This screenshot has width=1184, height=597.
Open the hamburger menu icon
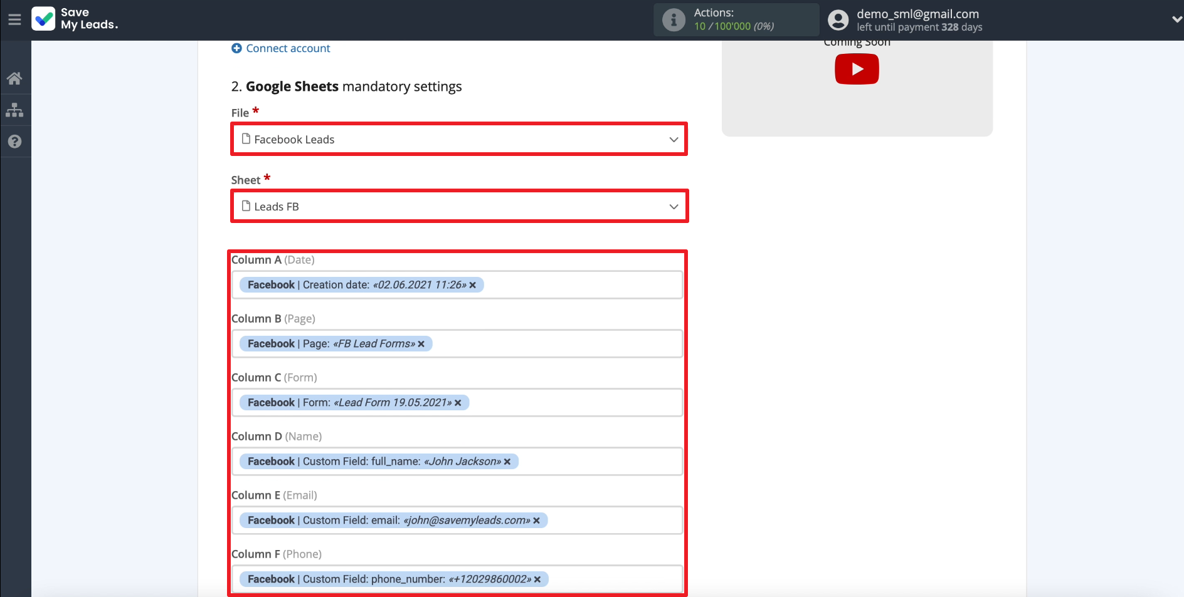click(14, 19)
